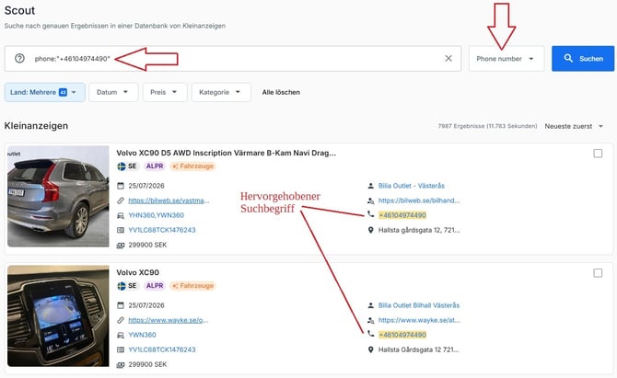The image size is (617, 378).
Task: Click the SE flag badge on first listing
Action: [127, 166]
